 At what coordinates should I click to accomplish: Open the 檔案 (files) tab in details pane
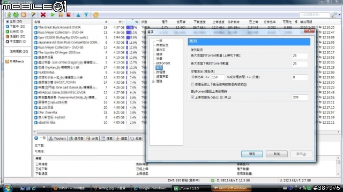(107, 139)
